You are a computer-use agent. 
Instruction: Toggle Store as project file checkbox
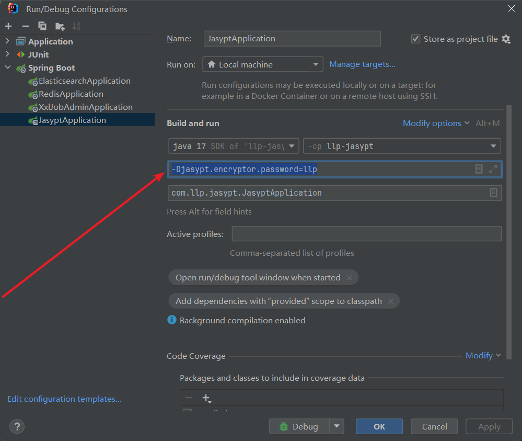click(x=415, y=39)
